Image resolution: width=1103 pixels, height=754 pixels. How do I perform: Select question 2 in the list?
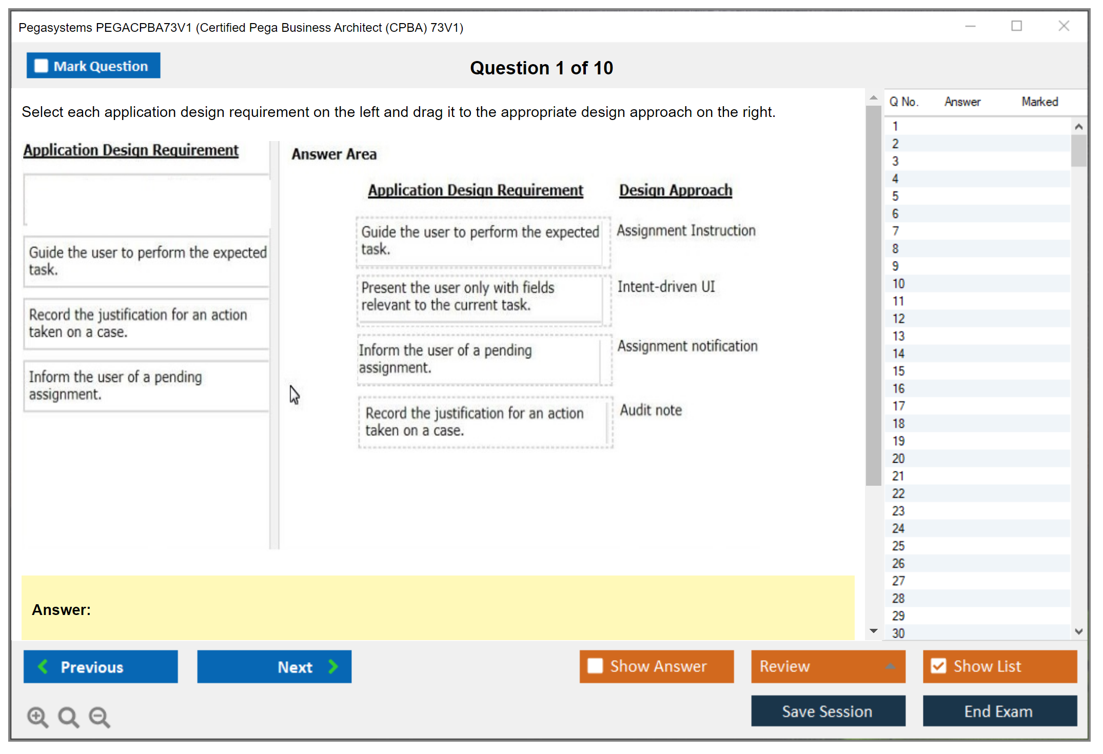point(895,144)
